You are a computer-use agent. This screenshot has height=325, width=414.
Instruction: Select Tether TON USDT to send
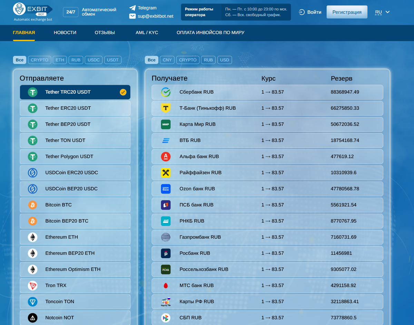(x=75, y=140)
